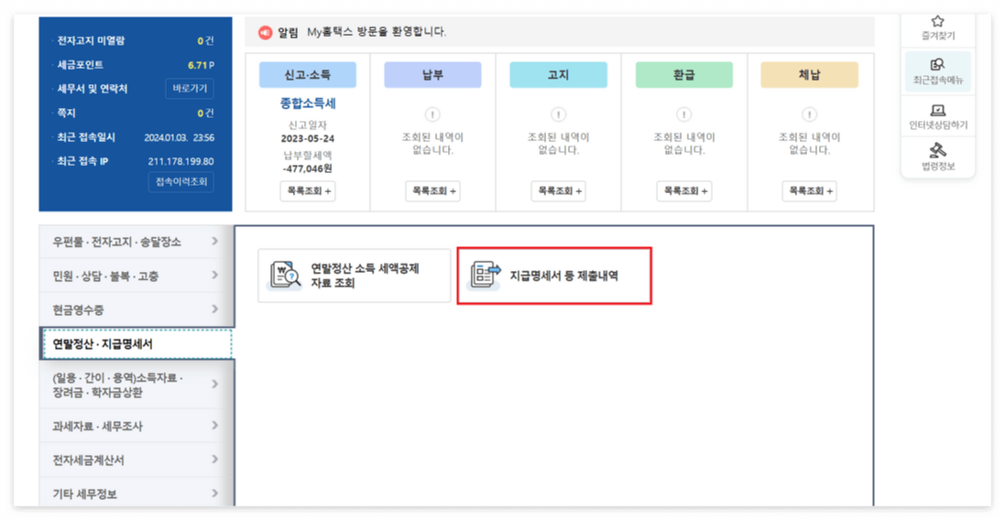The width and height of the screenshot is (1005, 520).
Task: Click 목록조회 + under 신고·소득
Action: pos(308,190)
